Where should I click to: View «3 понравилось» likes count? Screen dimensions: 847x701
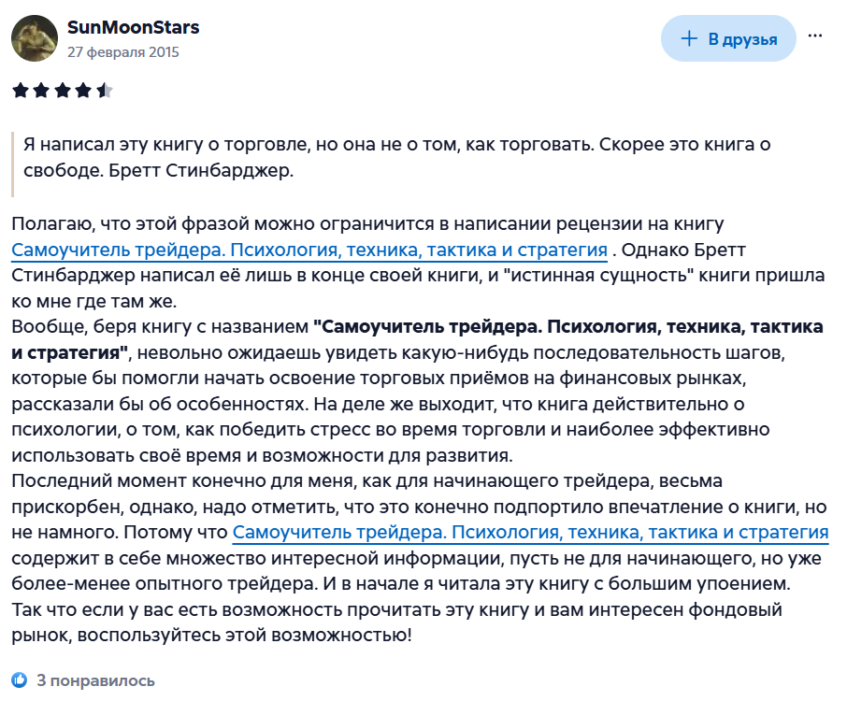point(95,680)
